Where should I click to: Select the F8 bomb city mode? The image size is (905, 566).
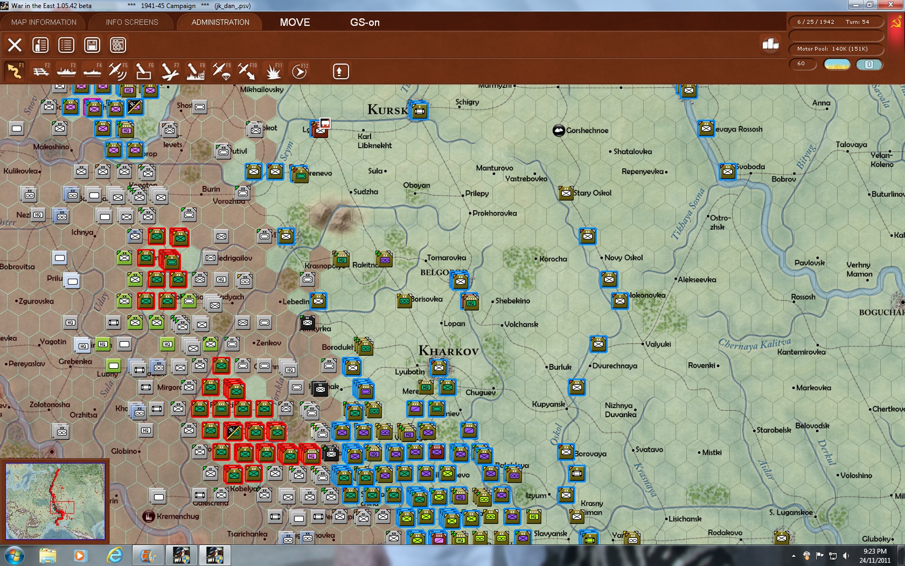point(196,71)
